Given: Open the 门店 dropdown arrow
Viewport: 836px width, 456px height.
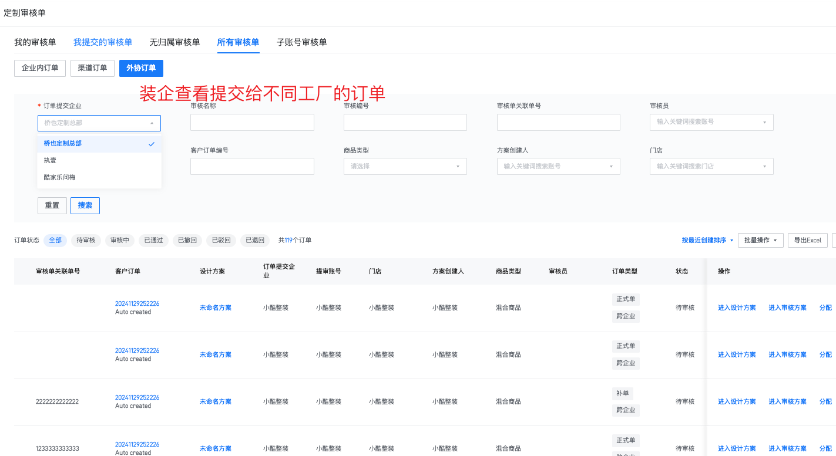Looking at the screenshot, I should click(x=764, y=167).
